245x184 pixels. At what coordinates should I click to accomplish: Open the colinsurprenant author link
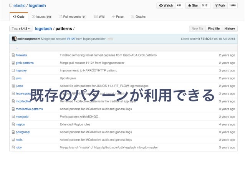[x=29, y=39]
